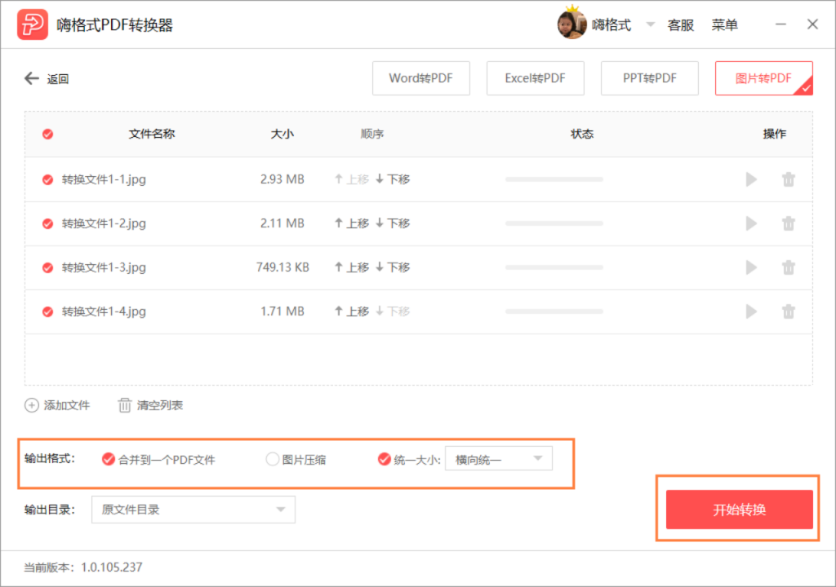Open the 菜单 menu
Image resolution: width=836 pixels, height=587 pixels.
[x=725, y=25]
